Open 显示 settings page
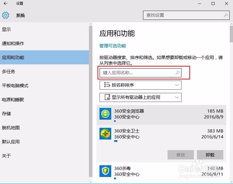The image size is (233, 184). point(44,30)
